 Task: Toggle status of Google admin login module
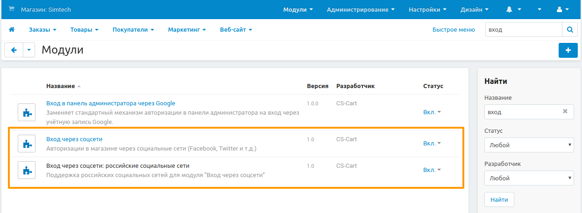(432, 112)
